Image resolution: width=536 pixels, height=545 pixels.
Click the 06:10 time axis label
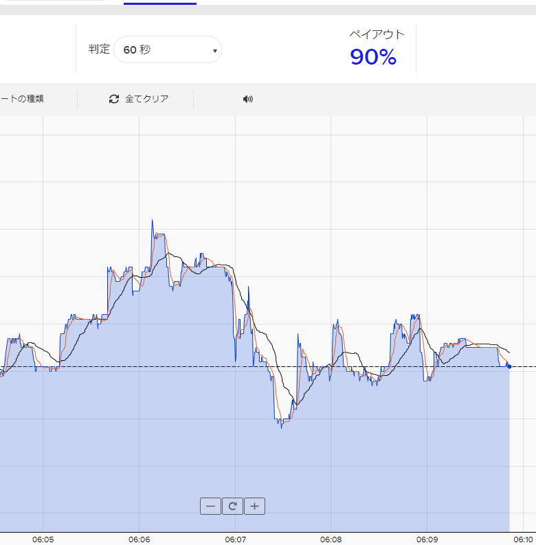[x=523, y=540]
